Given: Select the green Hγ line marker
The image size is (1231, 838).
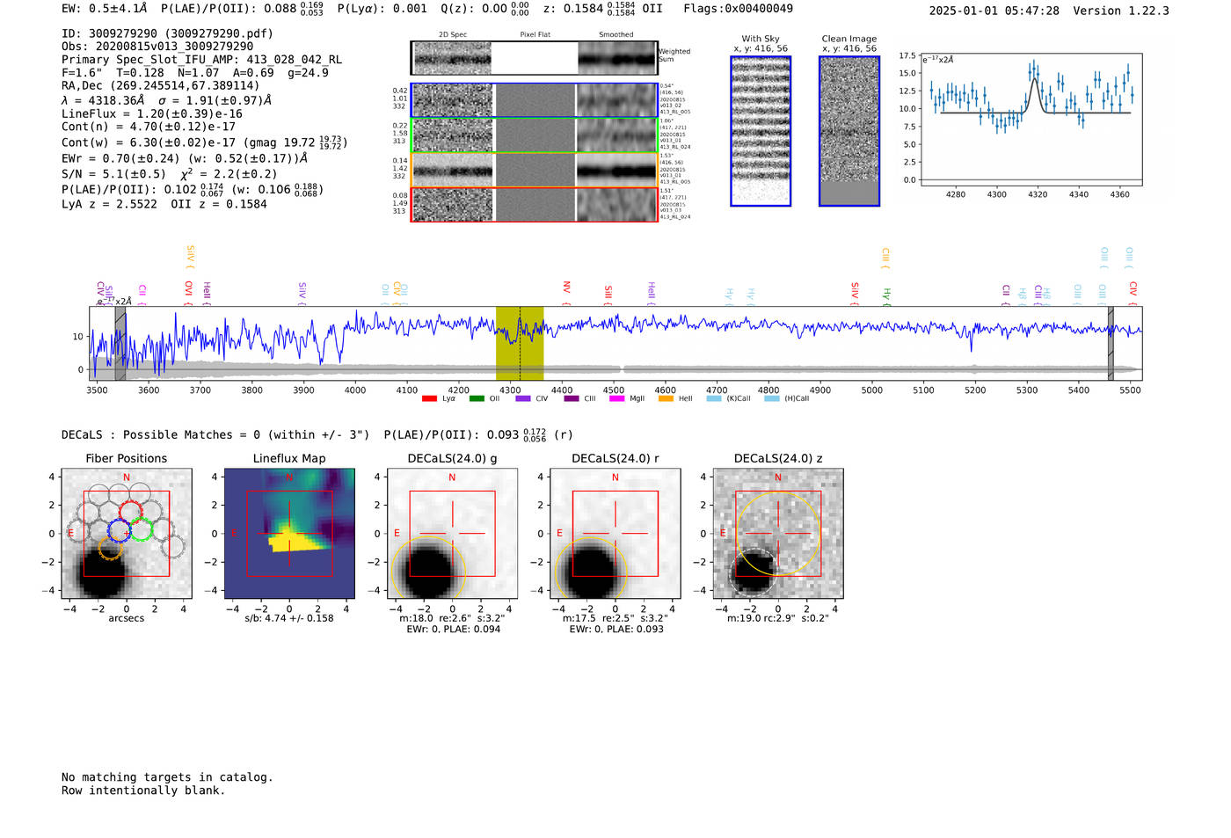Looking at the screenshot, I should (x=886, y=295).
